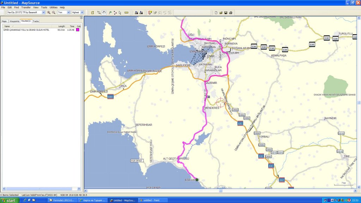Image resolution: width=361 pixels, height=203 pixels.
Task: Click the red crosshair marker near Menderes
Action: (x=221, y=103)
